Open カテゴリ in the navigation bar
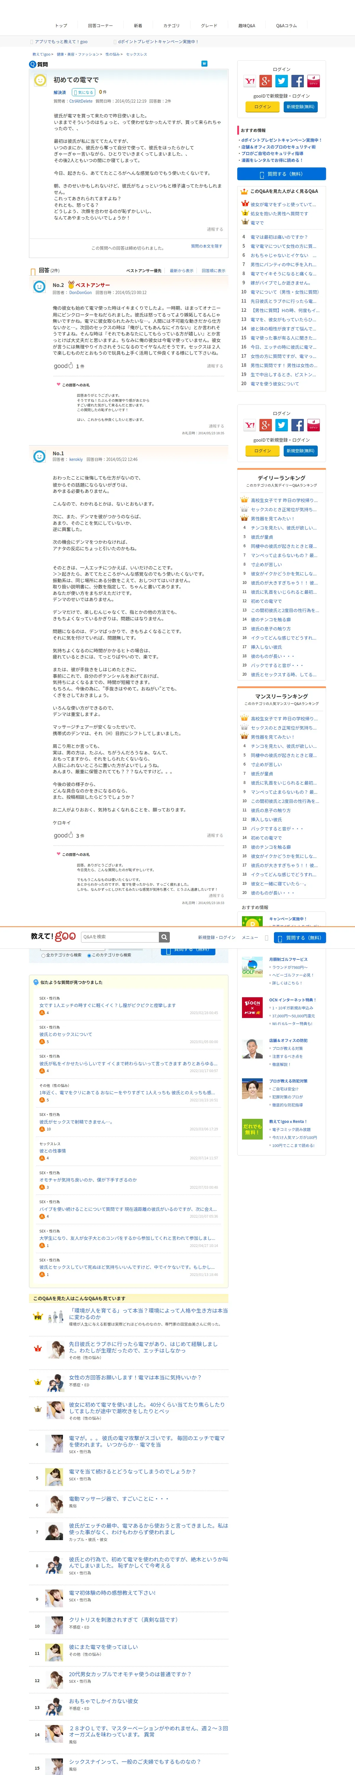Screen dimensions: 355x1775 (171, 25)
